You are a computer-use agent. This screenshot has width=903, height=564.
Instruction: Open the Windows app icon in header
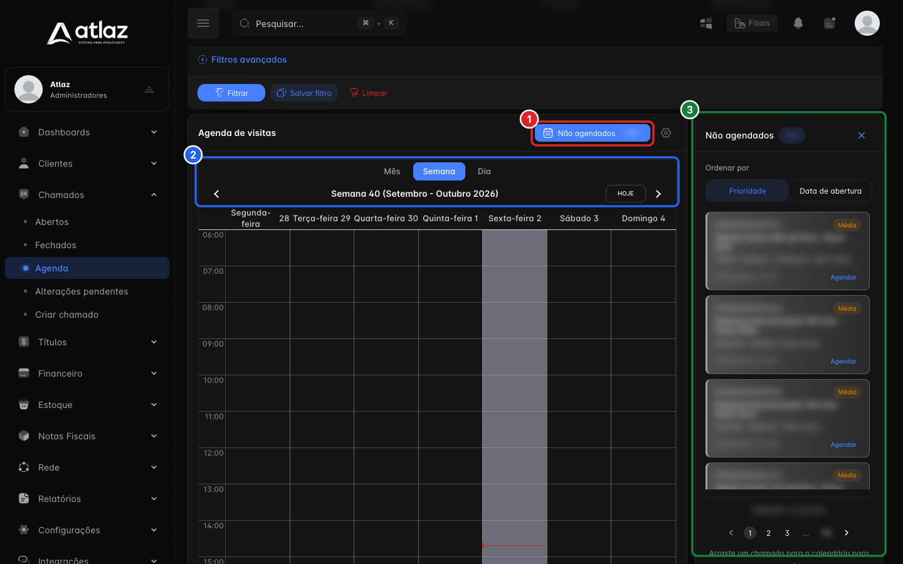pyautogui.click(x=706, y=23)
